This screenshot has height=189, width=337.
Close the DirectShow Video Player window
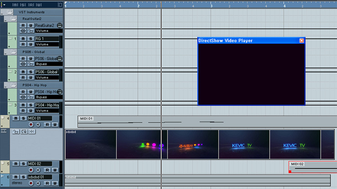pyautogui.click(x=301, y=41)
